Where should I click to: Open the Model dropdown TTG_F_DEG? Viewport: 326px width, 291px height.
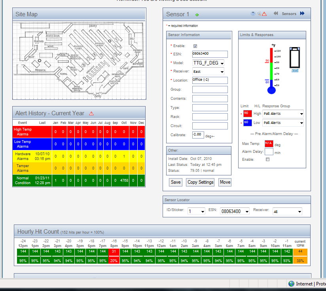click(208, 63)
